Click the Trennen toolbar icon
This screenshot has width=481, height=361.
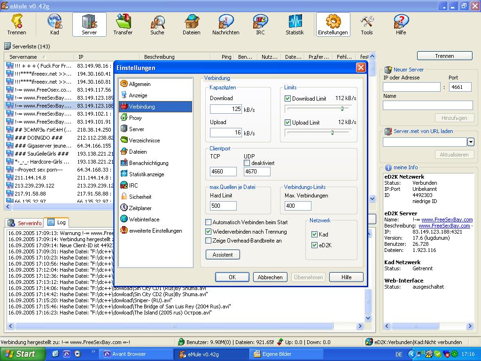16,24
